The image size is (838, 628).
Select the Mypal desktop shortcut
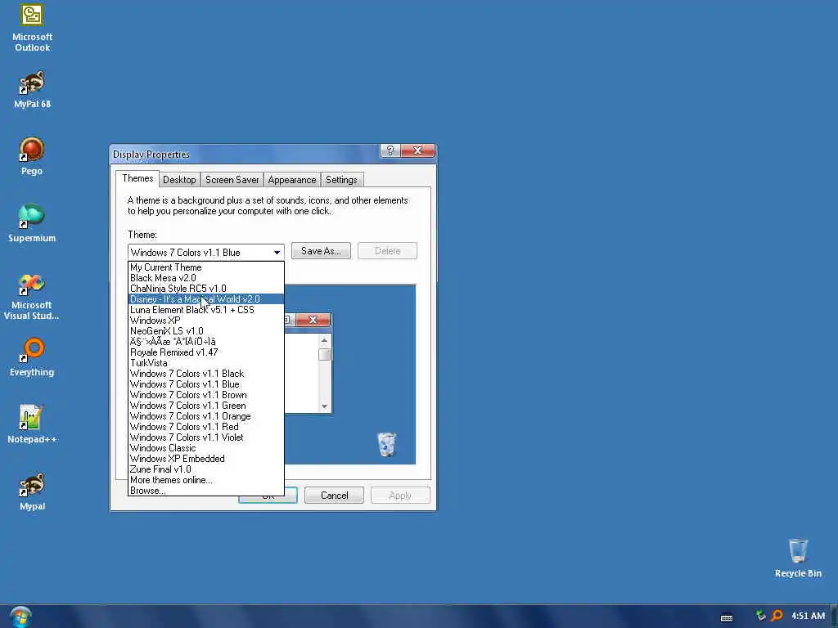[32, 491]
